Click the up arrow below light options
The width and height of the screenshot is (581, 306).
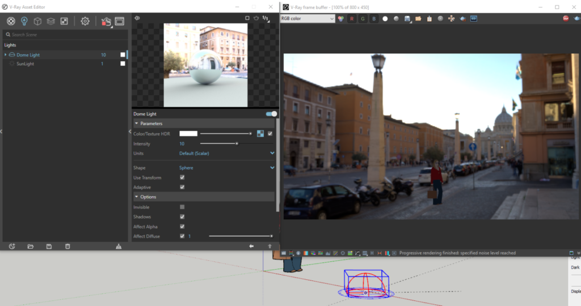click(x=270, y=246)
